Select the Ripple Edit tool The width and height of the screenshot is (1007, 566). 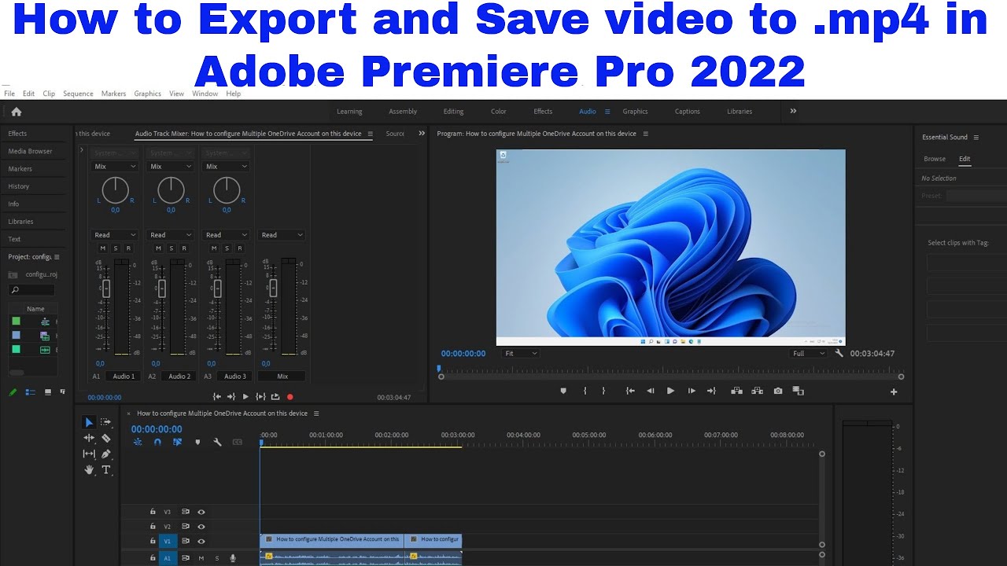pyautogui.click(x=89, y=438)
